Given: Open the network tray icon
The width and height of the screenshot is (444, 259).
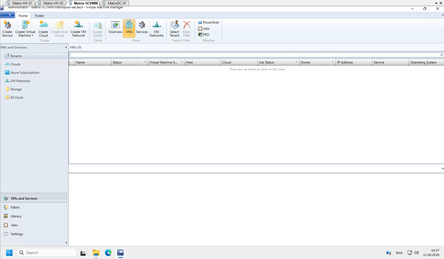Looking at the screenshot, I should click(410, 253).
